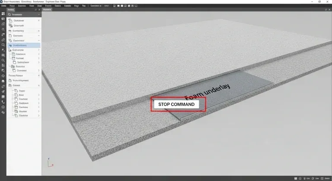Select the Fadtown tree item

click(21, 103)
